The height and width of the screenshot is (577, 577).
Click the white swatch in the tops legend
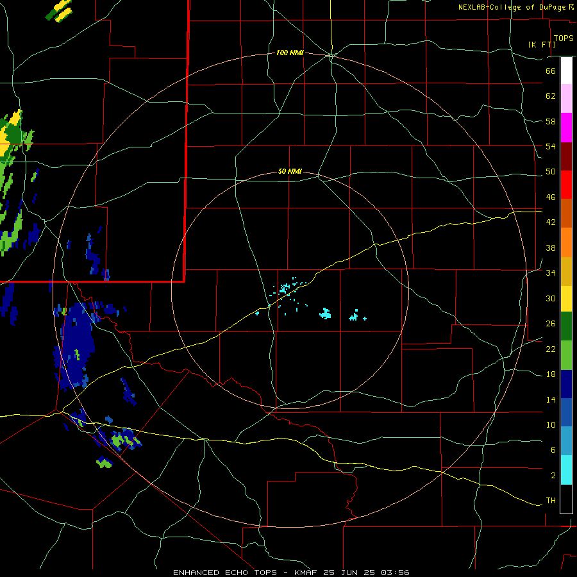[x=566, y=71]
